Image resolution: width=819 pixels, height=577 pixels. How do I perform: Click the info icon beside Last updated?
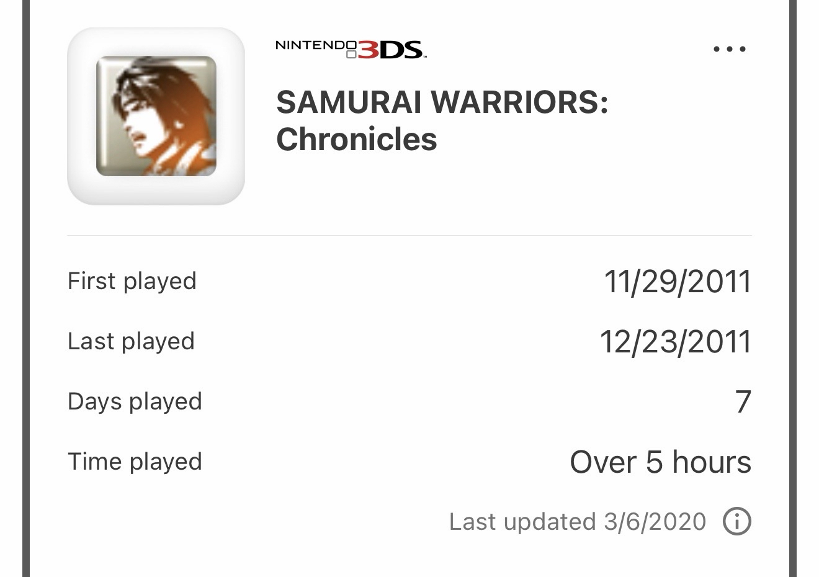(736, 521)
